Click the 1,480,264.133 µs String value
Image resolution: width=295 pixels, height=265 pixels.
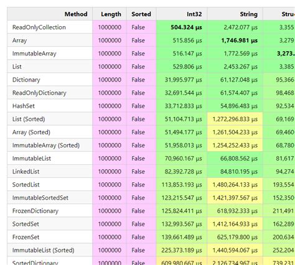click(x=235, y=185)
